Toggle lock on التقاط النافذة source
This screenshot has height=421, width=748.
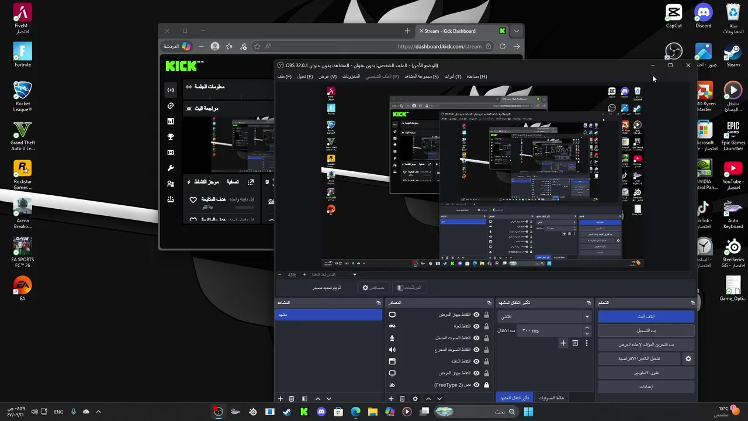click(x=486, y=361)
